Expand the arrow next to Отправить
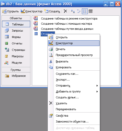 97,86
